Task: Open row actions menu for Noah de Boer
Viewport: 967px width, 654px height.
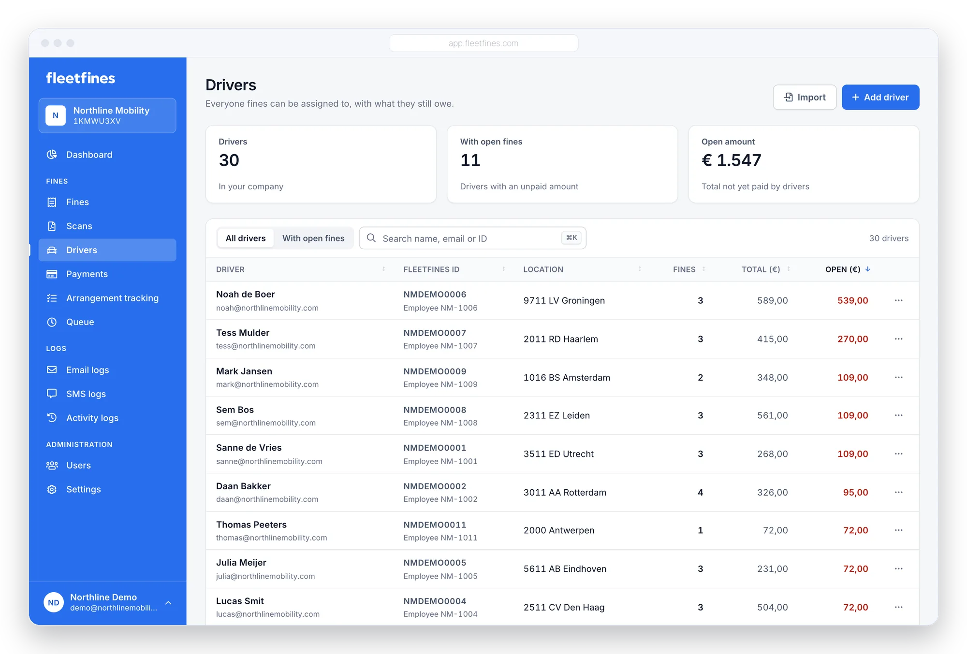Action: 899,300
